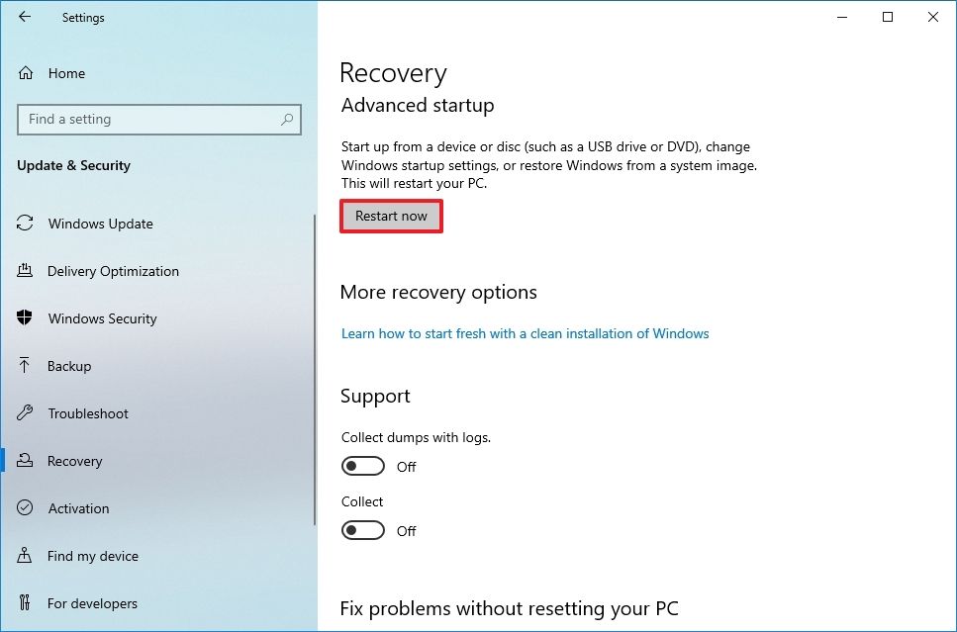This screenshot has height=632, width=957.
Task: Click the Windows Security shield icon
Action: click(22, 318)
